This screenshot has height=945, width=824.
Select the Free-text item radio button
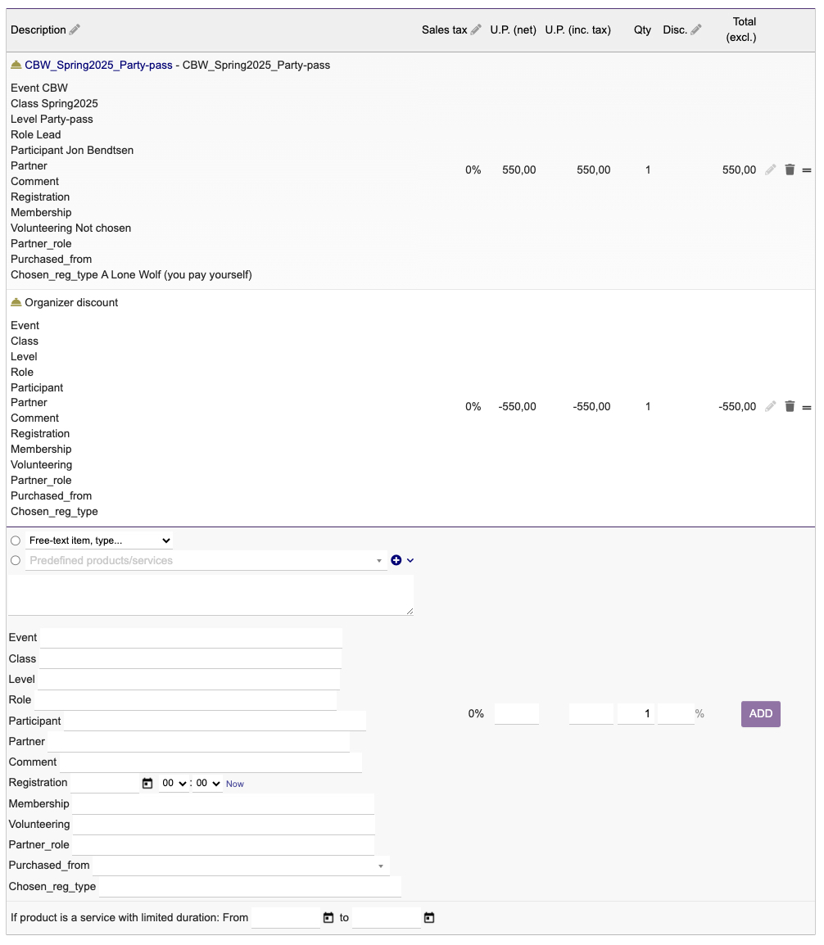point(16,540)
